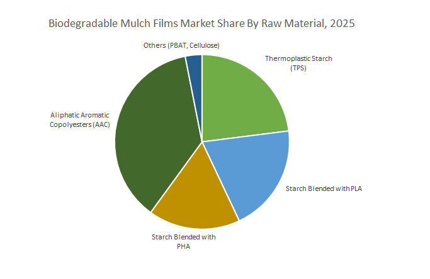Click the white divider between PHA and PLA slices

click(220, 181)
